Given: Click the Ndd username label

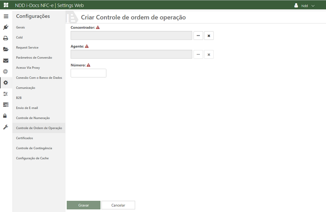Looking at the screenshot, I should point(305,6).
